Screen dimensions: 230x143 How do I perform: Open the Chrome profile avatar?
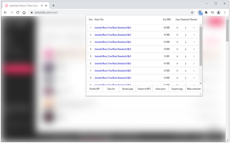point(218,12)
